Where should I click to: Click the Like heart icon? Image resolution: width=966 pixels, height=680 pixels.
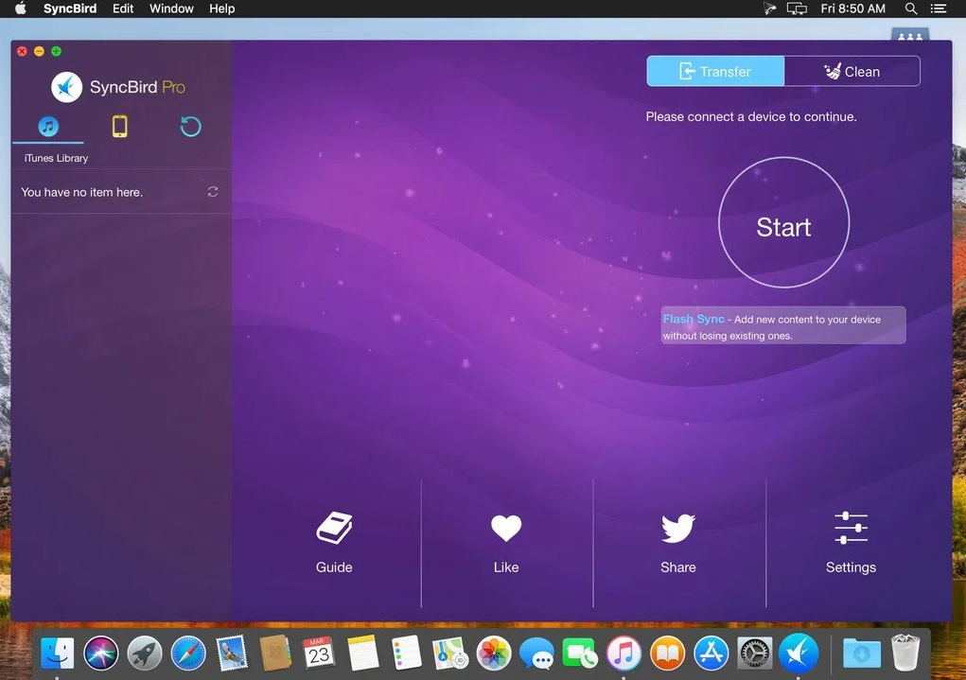click(x=506, y=528)
